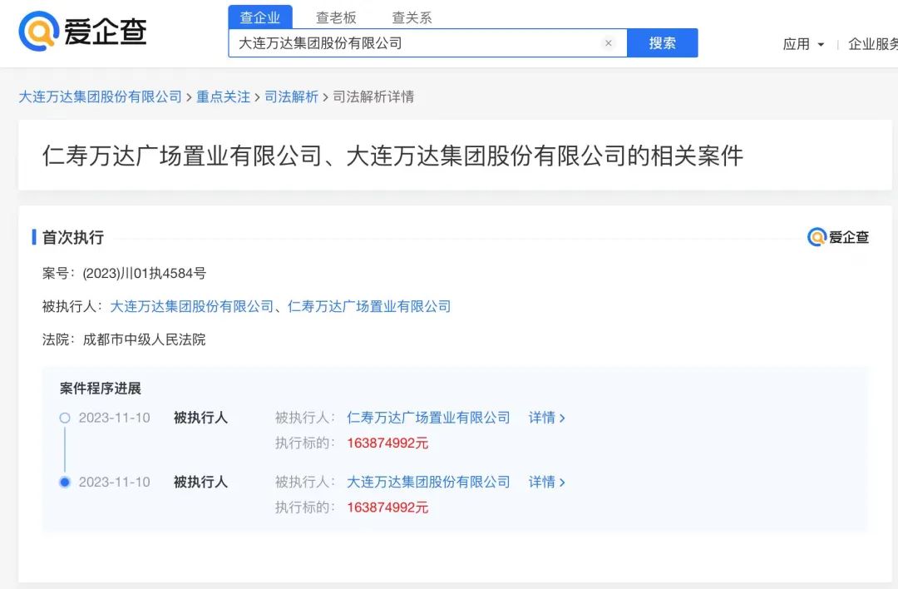The height and width of the screenshot is (589, 898).
Task: Open 仁寿万达广场置业有限公司 link in case progress
Action: click(x=428, y=418)
